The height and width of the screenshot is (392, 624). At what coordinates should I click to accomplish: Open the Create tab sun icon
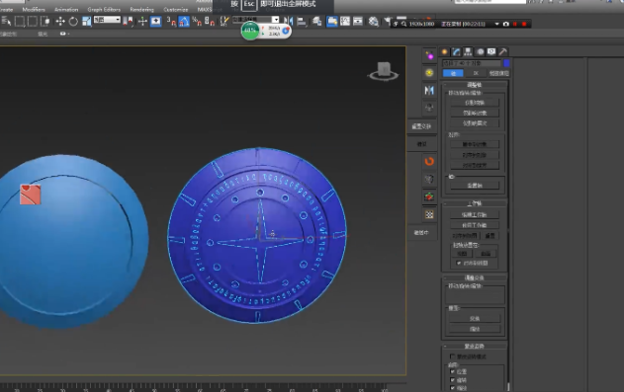pos(445,51)
